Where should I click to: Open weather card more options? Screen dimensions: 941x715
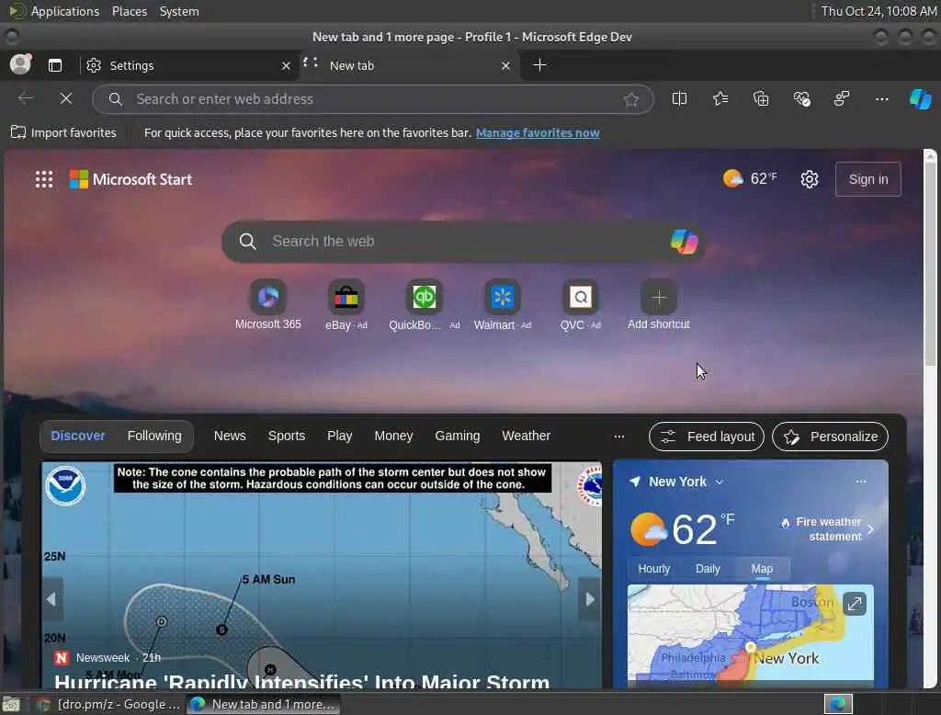pyautogui.click(x=860, y=482)
